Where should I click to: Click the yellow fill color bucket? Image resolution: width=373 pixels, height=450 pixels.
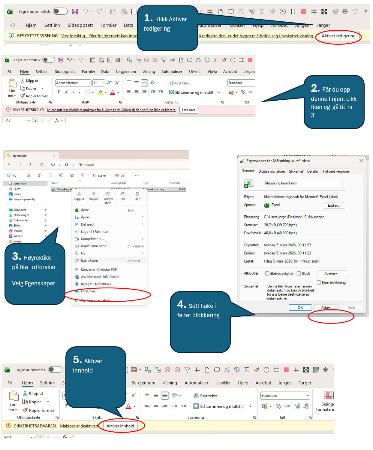(101, 92)
